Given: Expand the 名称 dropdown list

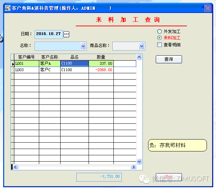Looking at the screenshot, I should point(83,46).
